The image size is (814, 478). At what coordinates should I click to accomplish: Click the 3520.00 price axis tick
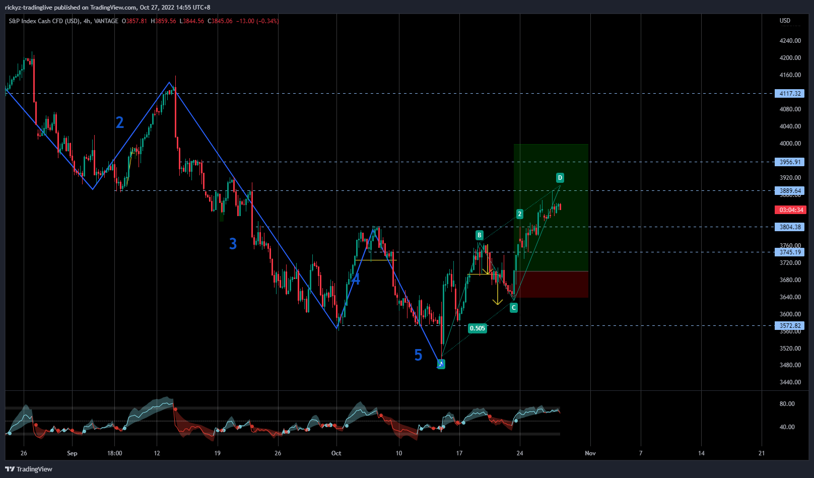tap(790, 349)
